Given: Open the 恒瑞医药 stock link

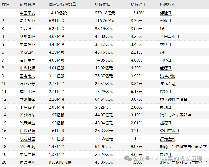Looking at the screenshot, I should pyautogui.click(x=27, y=163).
